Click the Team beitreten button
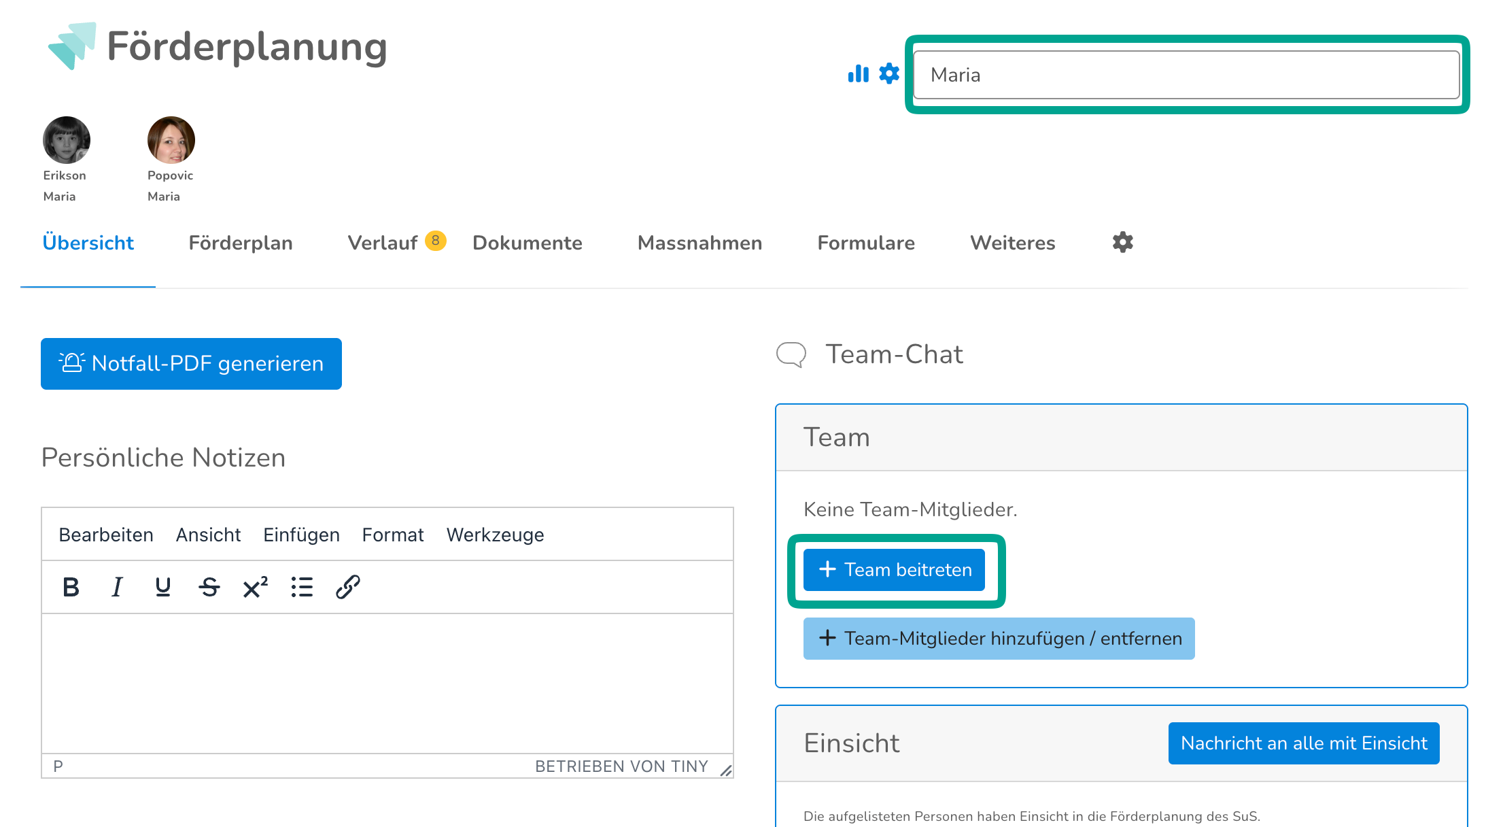This screenshot has height=827, width=1486. (894, 570)
